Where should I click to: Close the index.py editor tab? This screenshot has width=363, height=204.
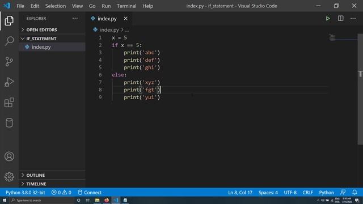pyautogui.click(x=125, y=19)
